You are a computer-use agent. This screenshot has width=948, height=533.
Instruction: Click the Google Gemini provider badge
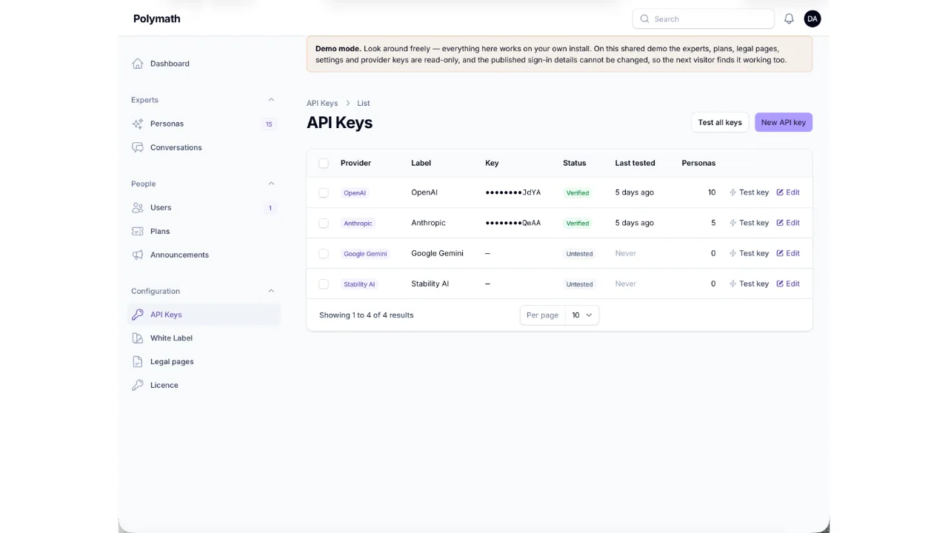coord(365,253)
